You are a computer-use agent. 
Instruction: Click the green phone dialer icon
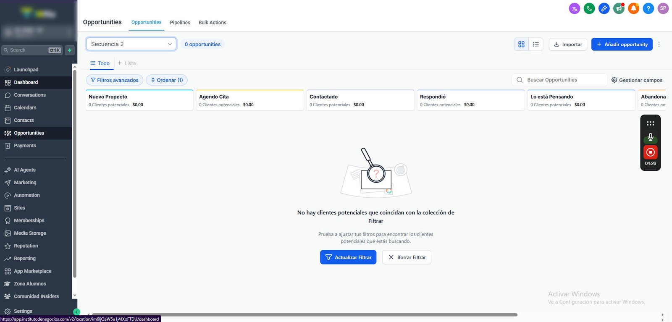point(589,8)
